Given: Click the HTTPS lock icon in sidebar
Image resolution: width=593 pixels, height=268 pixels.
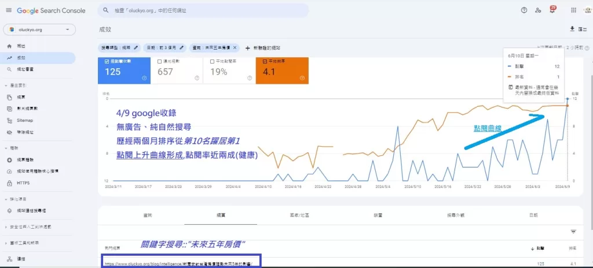Looking at the screenshot, I should (10, 183).
